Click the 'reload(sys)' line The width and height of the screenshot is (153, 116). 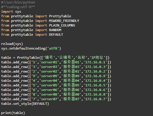click(x=12, y=44)
